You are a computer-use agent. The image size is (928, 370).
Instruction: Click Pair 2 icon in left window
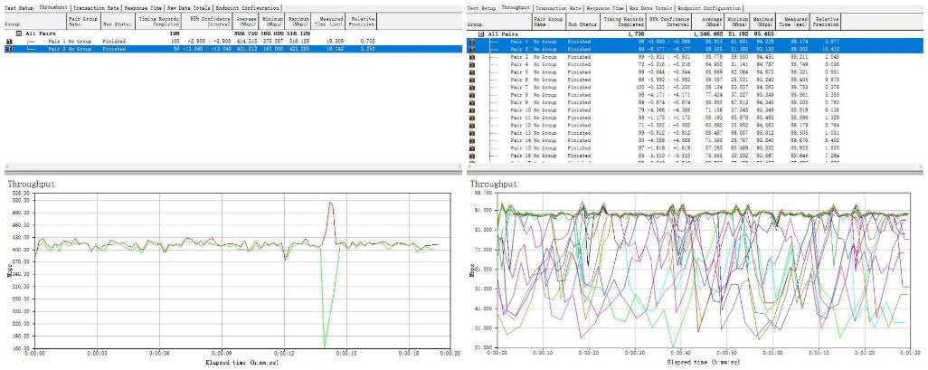pos(9,49)
